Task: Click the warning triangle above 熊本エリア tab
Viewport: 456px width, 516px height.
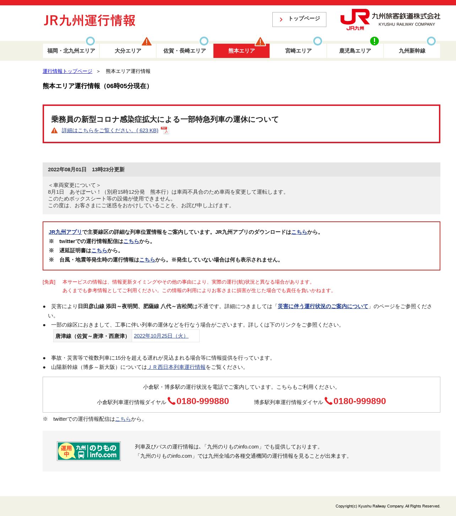Action: click(x=260, y=41)
